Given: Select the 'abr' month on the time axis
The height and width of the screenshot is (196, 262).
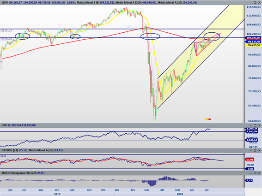Looking at the screenshot, I should click(162, 190).
